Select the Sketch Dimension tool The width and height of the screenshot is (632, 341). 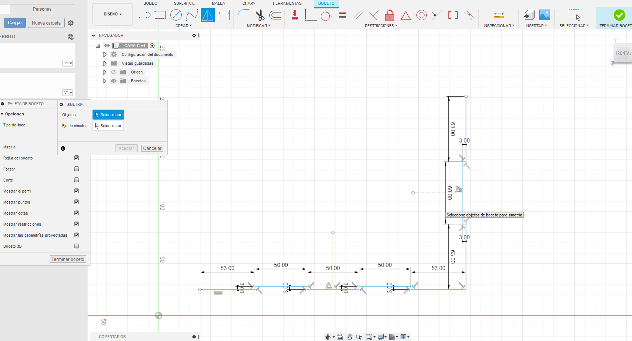click(x=224, y=15)
